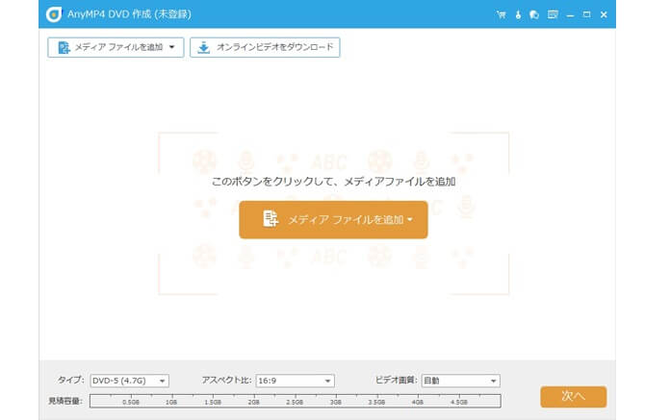Viewport: 670px width, 420px height.
Task: Click the registration key icon
Action: (x=518, y=14)
